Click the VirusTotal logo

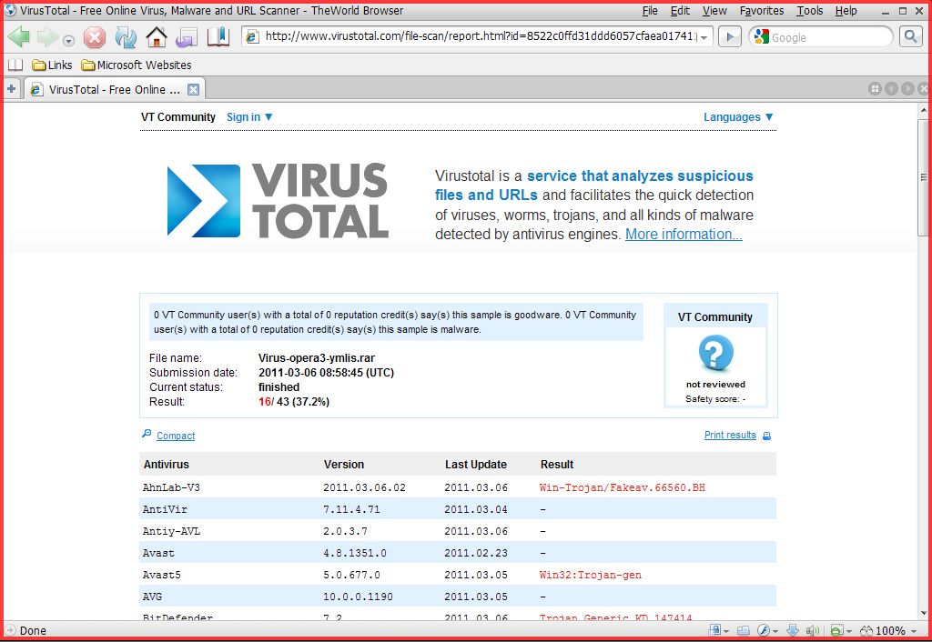point(279,201)
